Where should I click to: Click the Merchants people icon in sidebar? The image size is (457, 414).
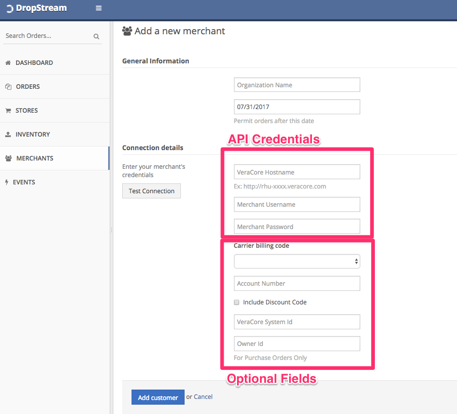(x=8, y=158)
